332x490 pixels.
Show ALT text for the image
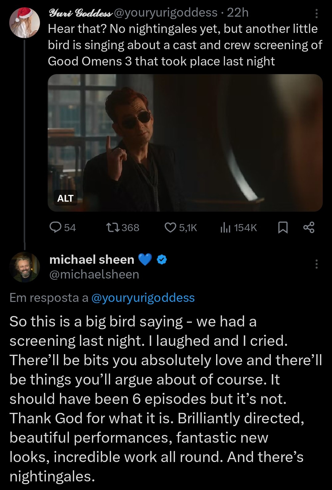pyautogui.click(x=65, y=198)
